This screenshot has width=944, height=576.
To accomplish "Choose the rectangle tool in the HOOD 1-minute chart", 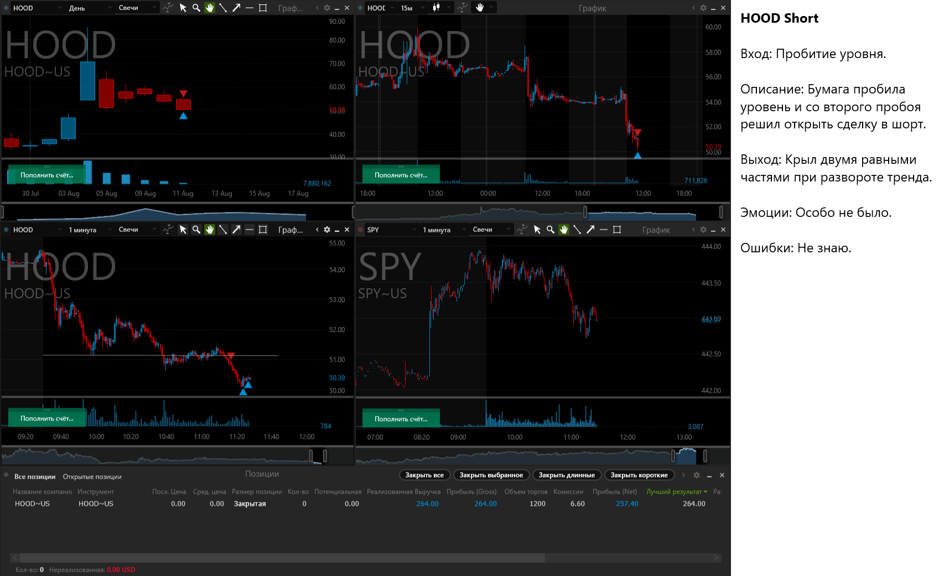I will click(263, 230).
